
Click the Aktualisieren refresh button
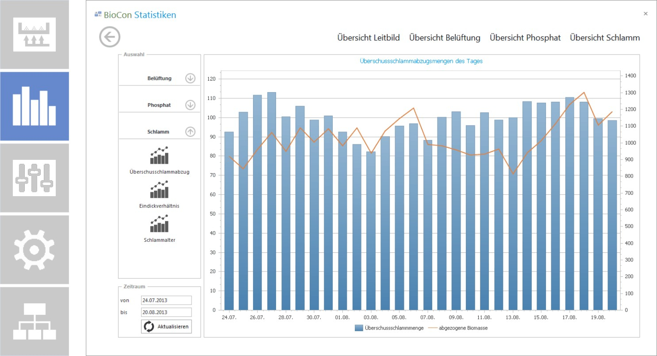click(166, 327)
